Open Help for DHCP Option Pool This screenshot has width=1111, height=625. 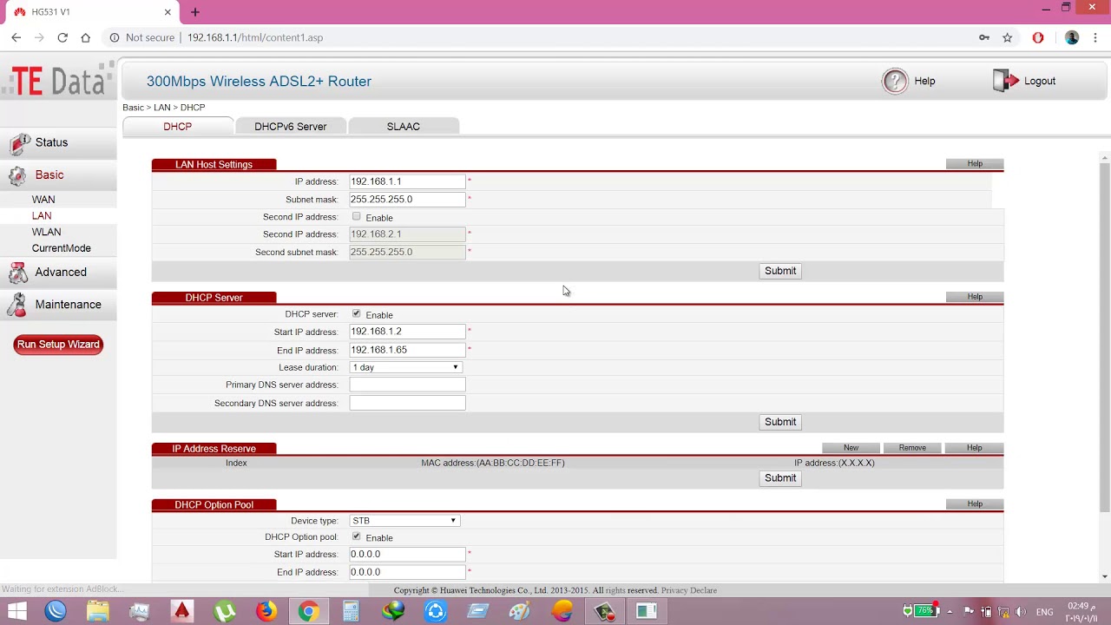975,503
